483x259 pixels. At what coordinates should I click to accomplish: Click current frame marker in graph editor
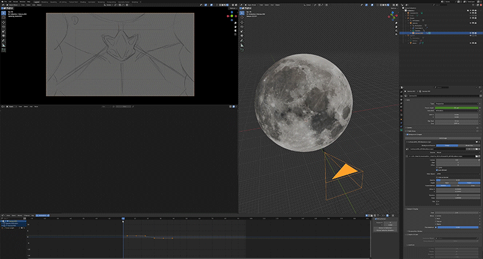coord(123,219)
